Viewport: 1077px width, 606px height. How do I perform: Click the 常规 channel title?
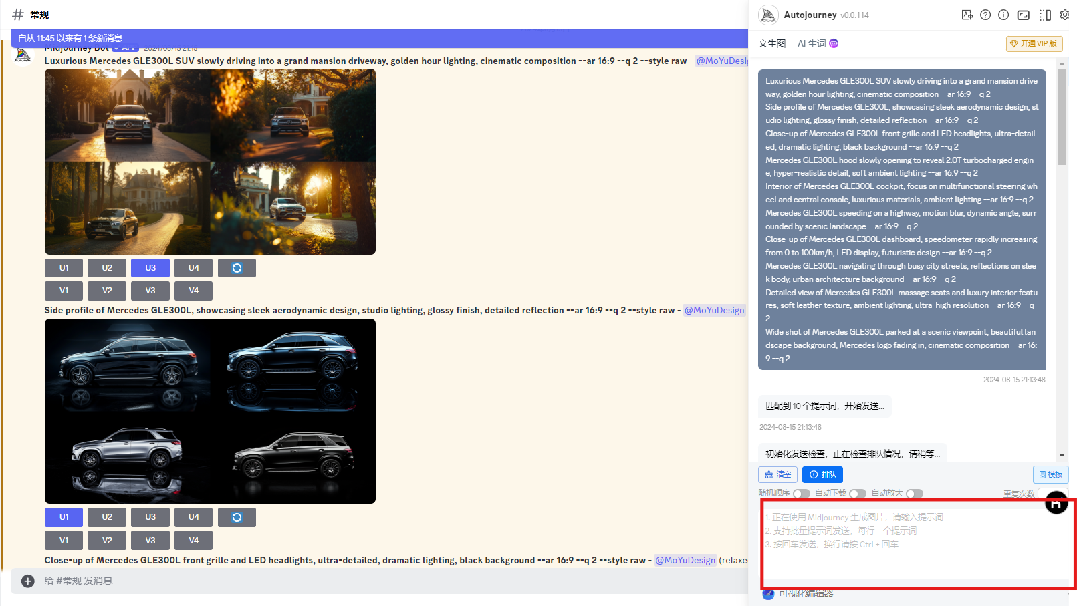click(x=39, y=15)
